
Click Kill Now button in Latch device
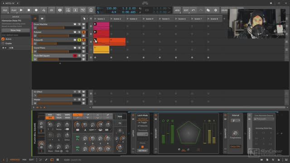click(142, 151)
